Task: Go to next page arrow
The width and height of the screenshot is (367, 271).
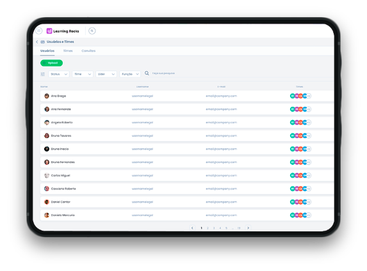Action: [248, 228]
